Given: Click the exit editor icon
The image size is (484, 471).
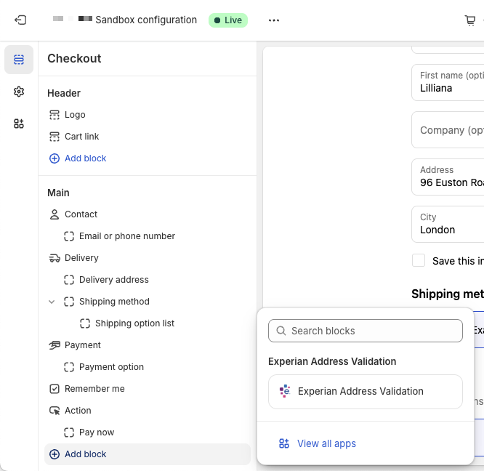Looking at the screenshot, I should (x=20, y=20).
